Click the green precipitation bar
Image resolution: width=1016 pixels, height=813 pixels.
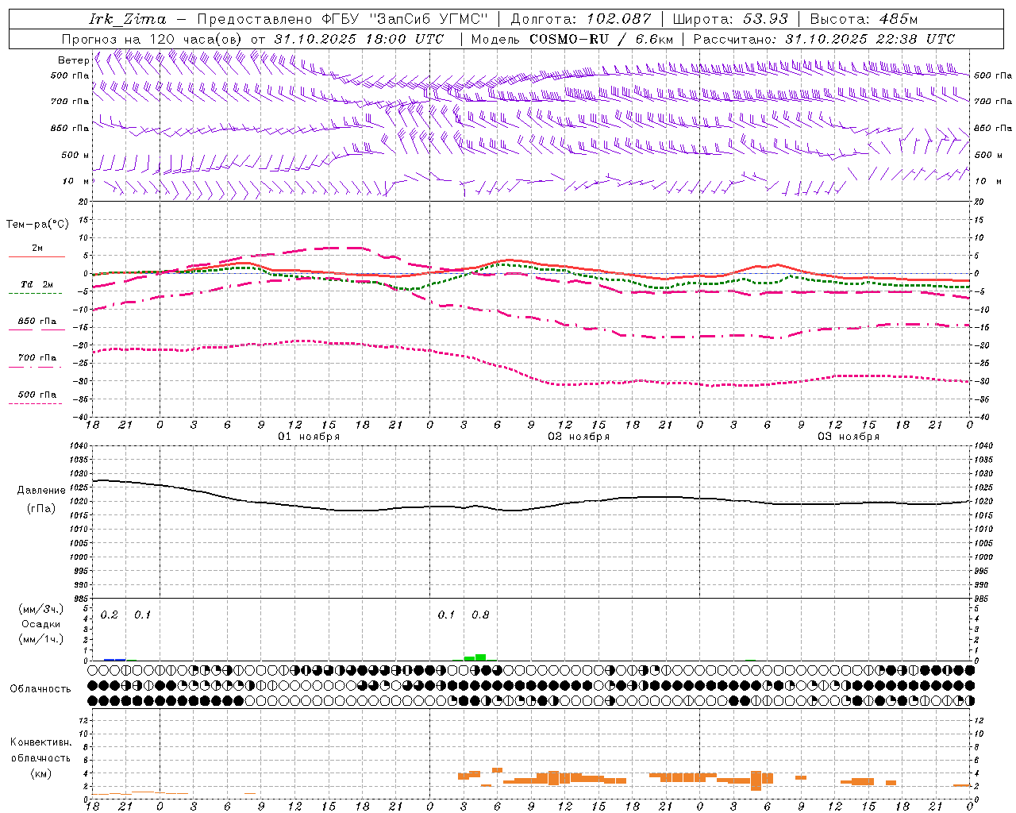[x=475, y=657]
